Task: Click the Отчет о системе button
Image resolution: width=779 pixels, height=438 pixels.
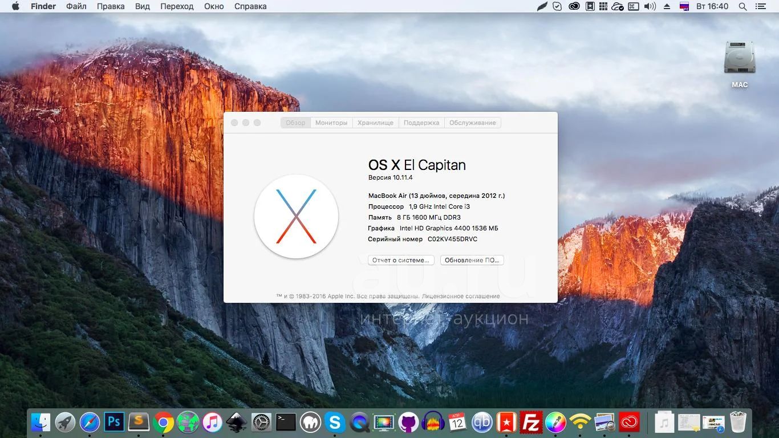Action: pos(401,260)
